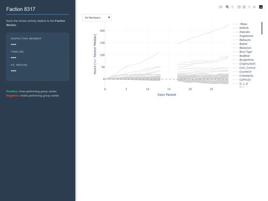Click the TIMELINE label in the sidebar
This screenshot has height=201, width=268.
click(17, 52)
